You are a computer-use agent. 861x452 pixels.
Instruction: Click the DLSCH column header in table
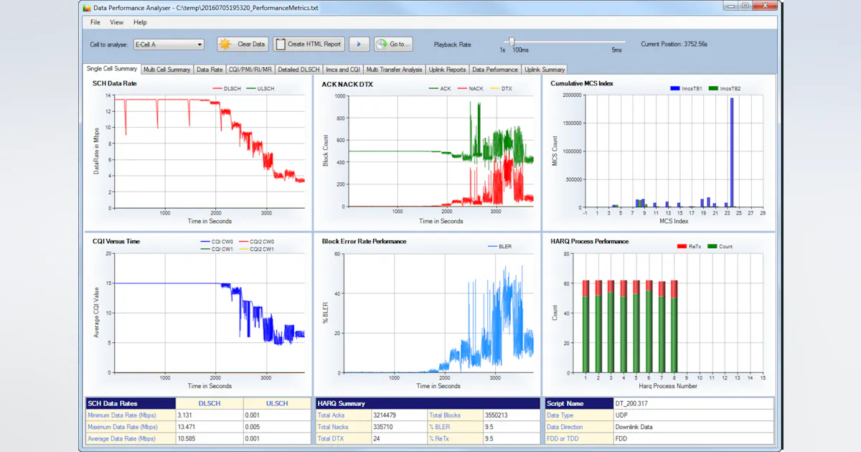(210, 404)
